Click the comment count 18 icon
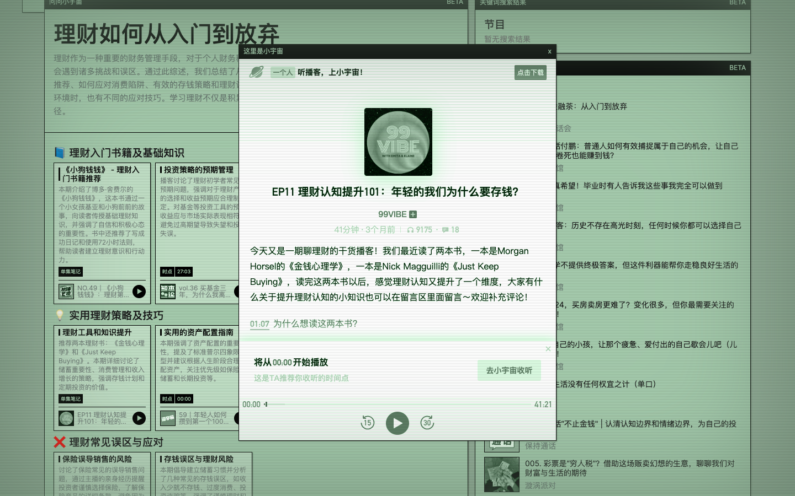 click(451, 230)
